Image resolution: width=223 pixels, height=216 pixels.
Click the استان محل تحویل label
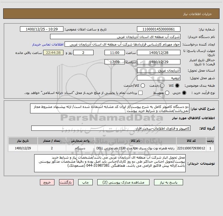click(201, 71)
